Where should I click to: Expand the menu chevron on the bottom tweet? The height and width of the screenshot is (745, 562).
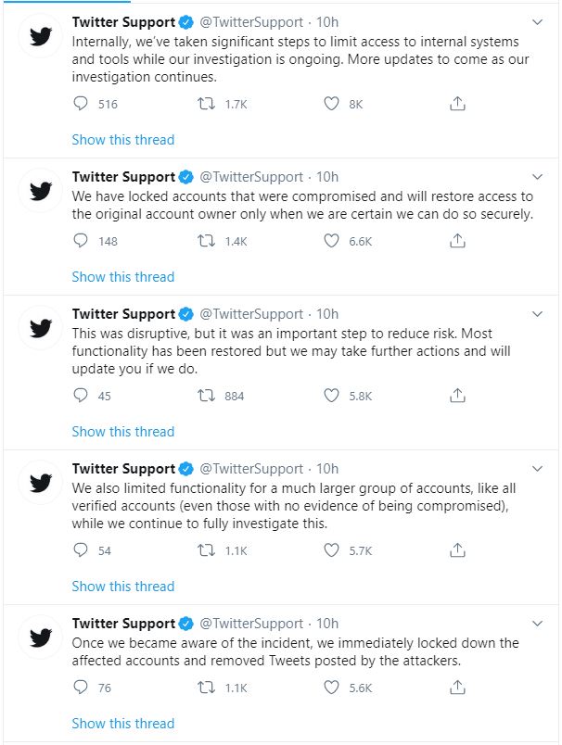(536, 623)
